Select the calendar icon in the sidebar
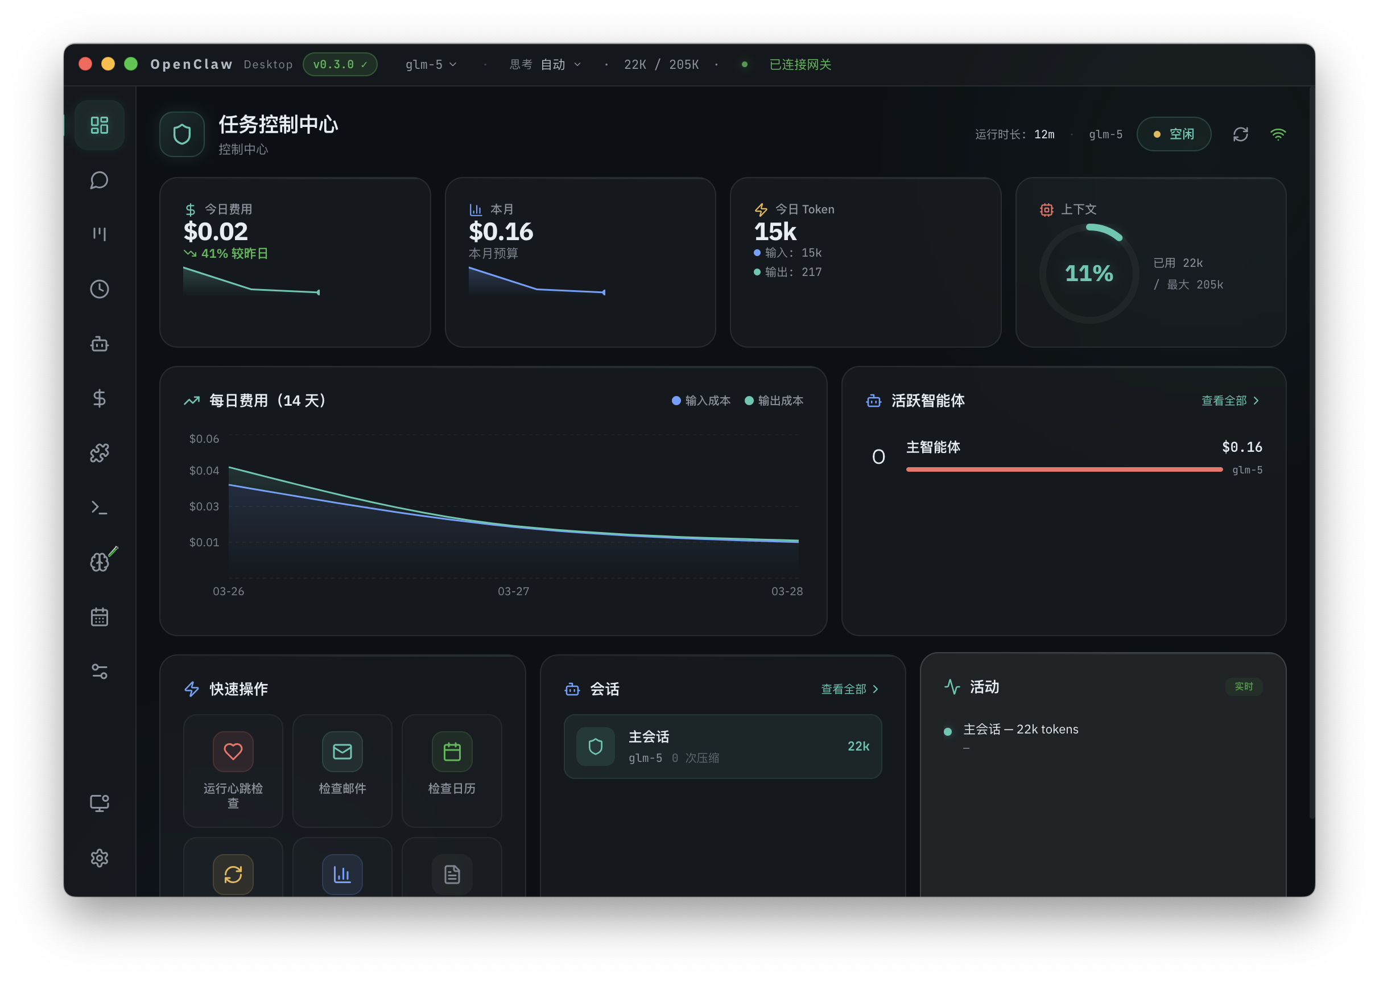Screen dimensions: 1379x981 100,616
